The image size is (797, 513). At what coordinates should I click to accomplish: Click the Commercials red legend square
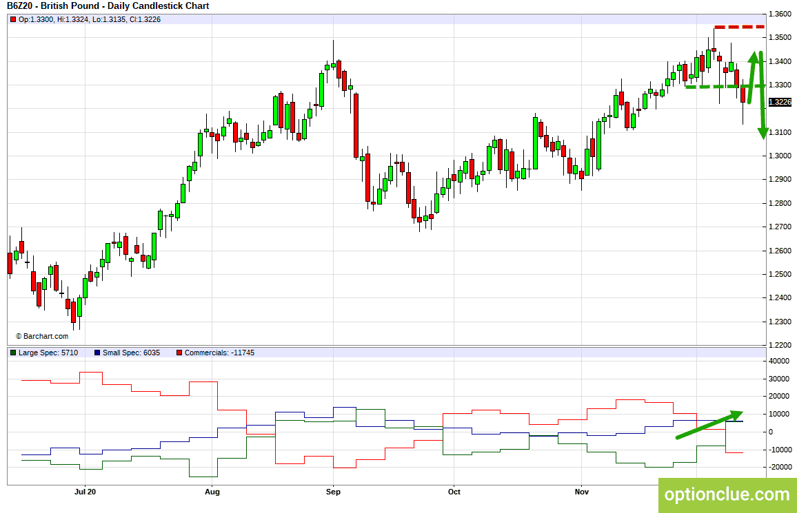point(179,353)
